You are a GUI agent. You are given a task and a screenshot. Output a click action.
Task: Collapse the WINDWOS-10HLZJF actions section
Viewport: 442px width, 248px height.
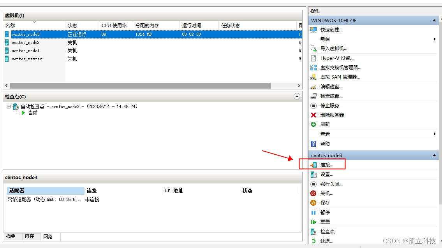click(x=434, y=21)
